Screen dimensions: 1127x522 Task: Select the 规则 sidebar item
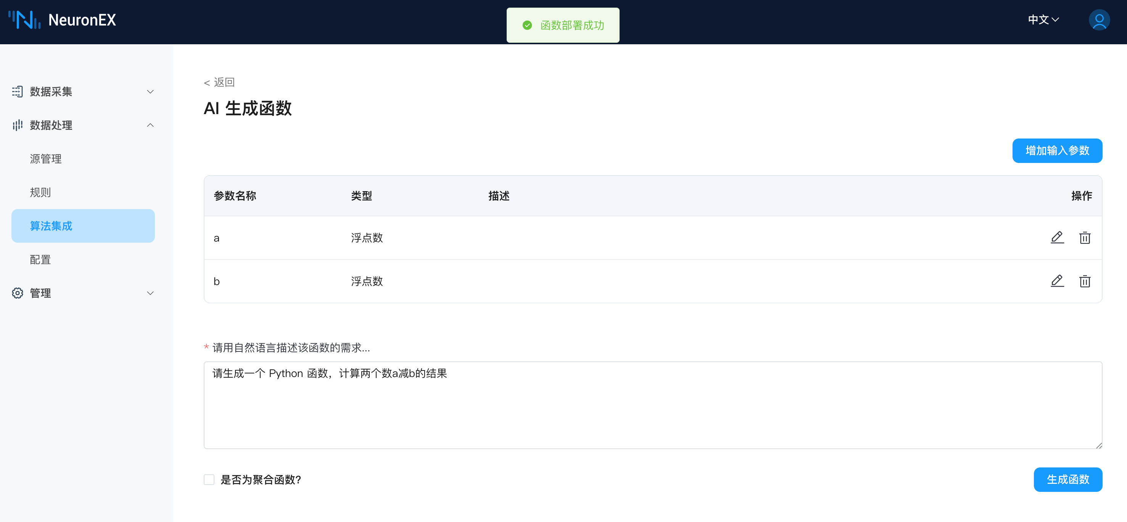point(40,193)
